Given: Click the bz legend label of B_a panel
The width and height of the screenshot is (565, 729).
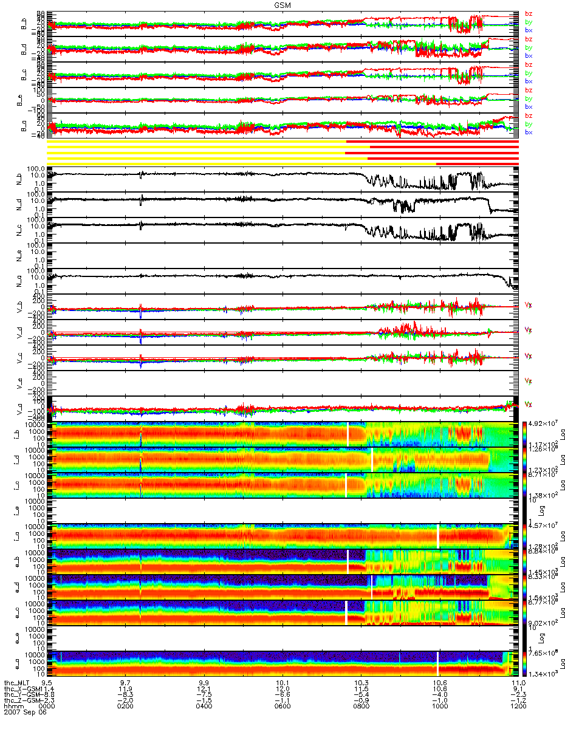Looking at the screenshot, I should pos(529,115).
